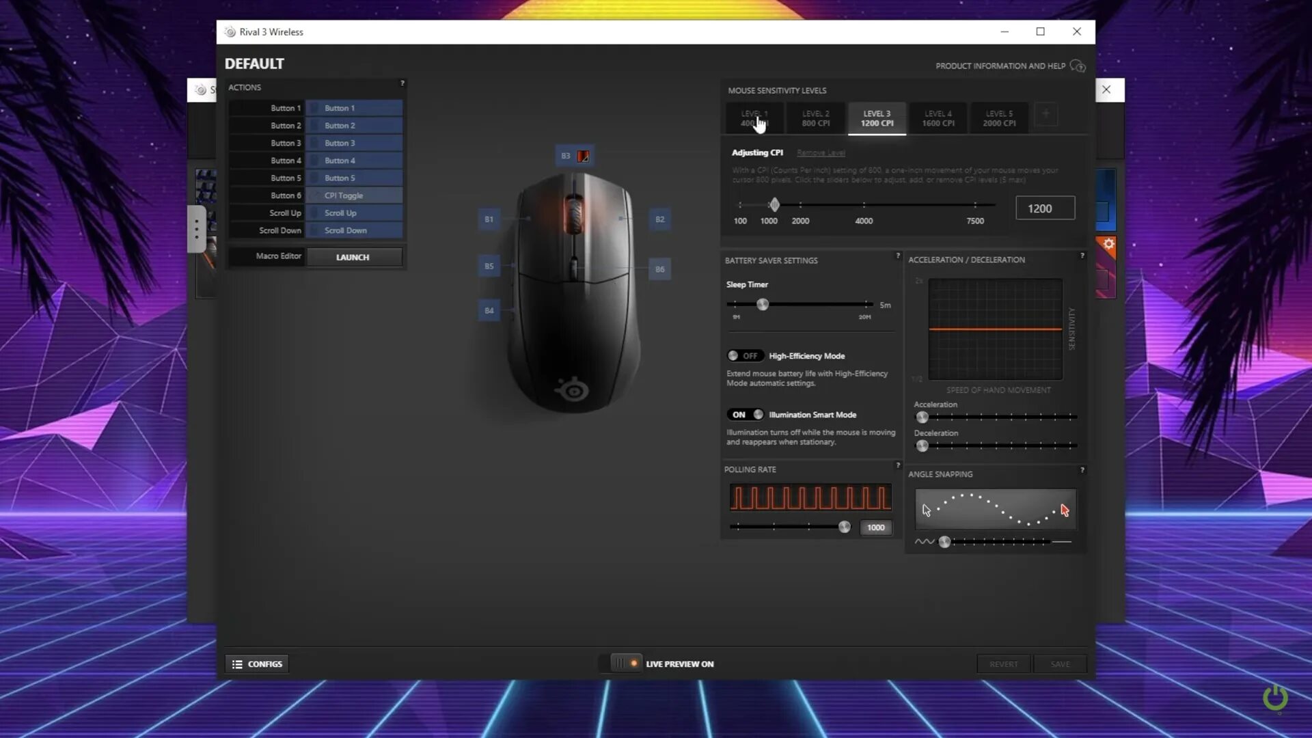Click the help icon for Acceleration / Deceleration
Viewport: 1312px width, 738px height.
(1082, 256)
